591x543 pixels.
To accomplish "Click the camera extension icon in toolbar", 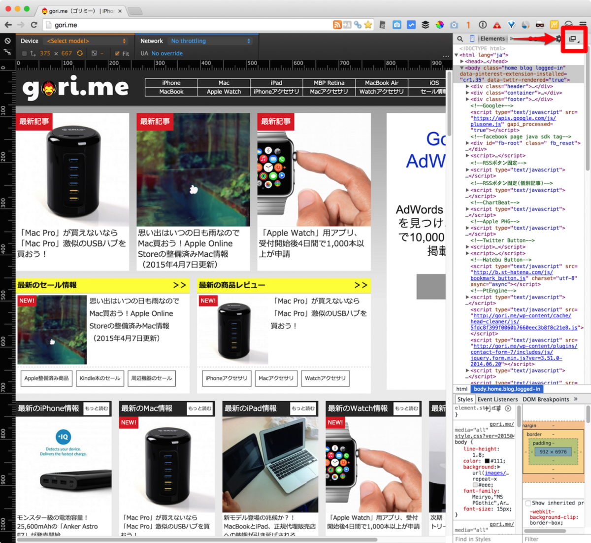I will (398, 24).
